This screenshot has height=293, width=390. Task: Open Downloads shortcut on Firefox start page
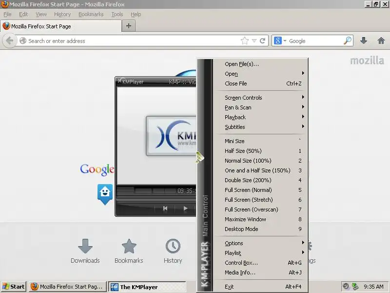coord(85,251)
